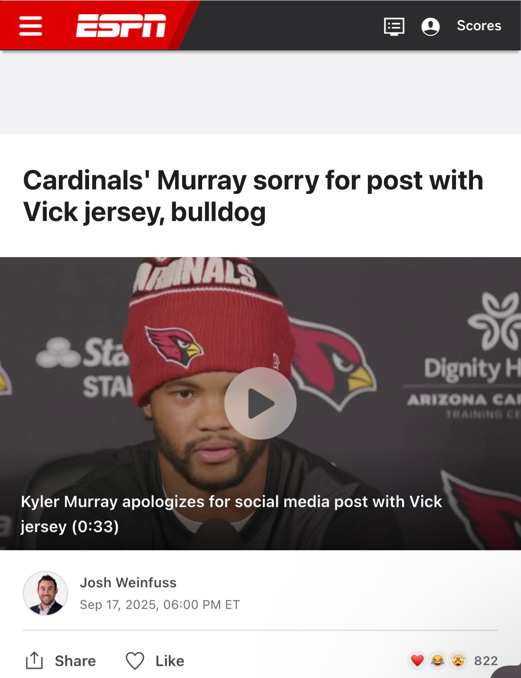Click the mind-blown reaction emoji
The width and height of the screenshot is (521, 678).
coord(458,661)
